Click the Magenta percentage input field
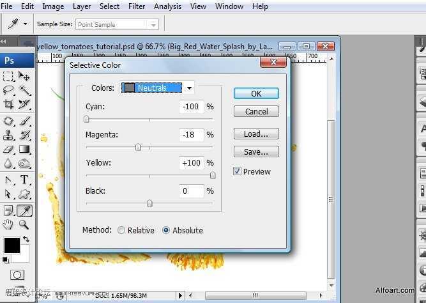426x303 pixels. (x=191, y=135)
